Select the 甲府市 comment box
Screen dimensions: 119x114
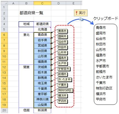coord(63,101)
